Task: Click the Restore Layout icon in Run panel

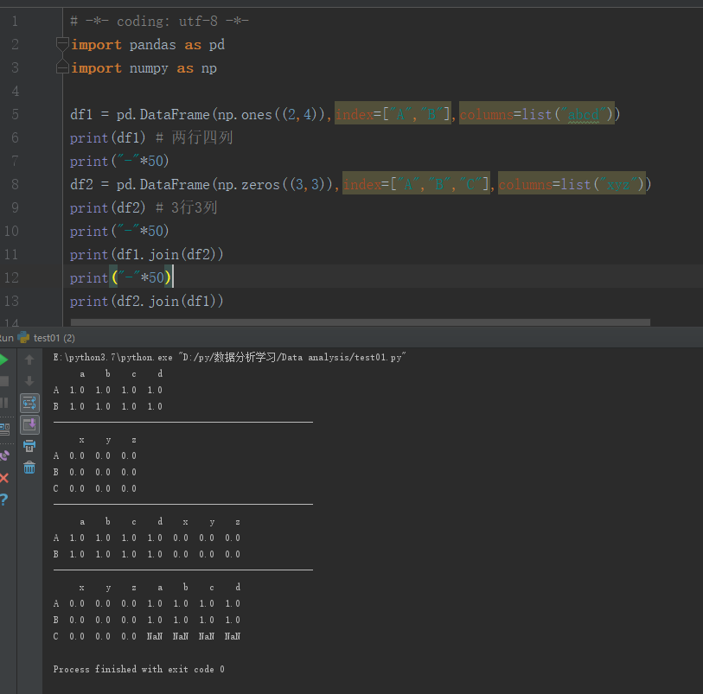Action: [4, 430]
